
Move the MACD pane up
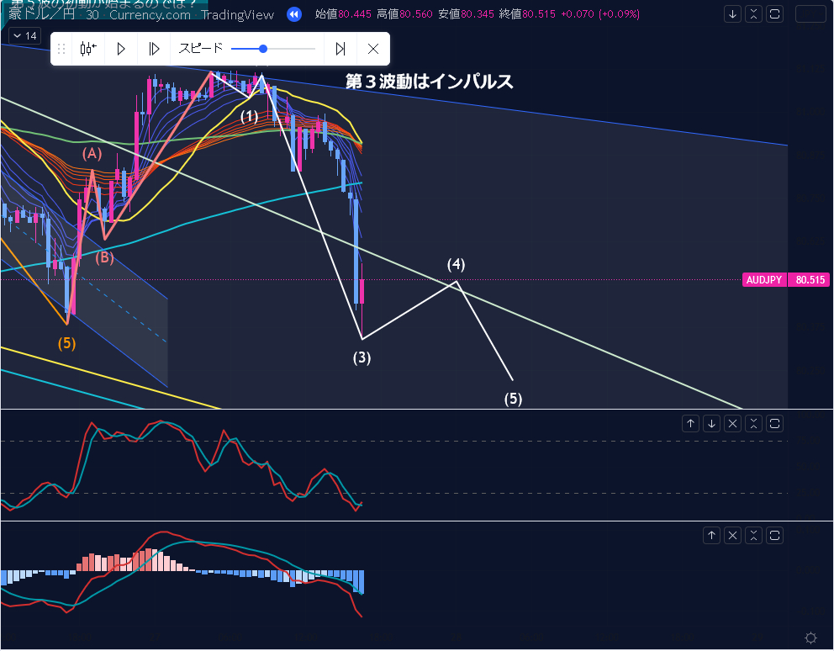(712, 535)
